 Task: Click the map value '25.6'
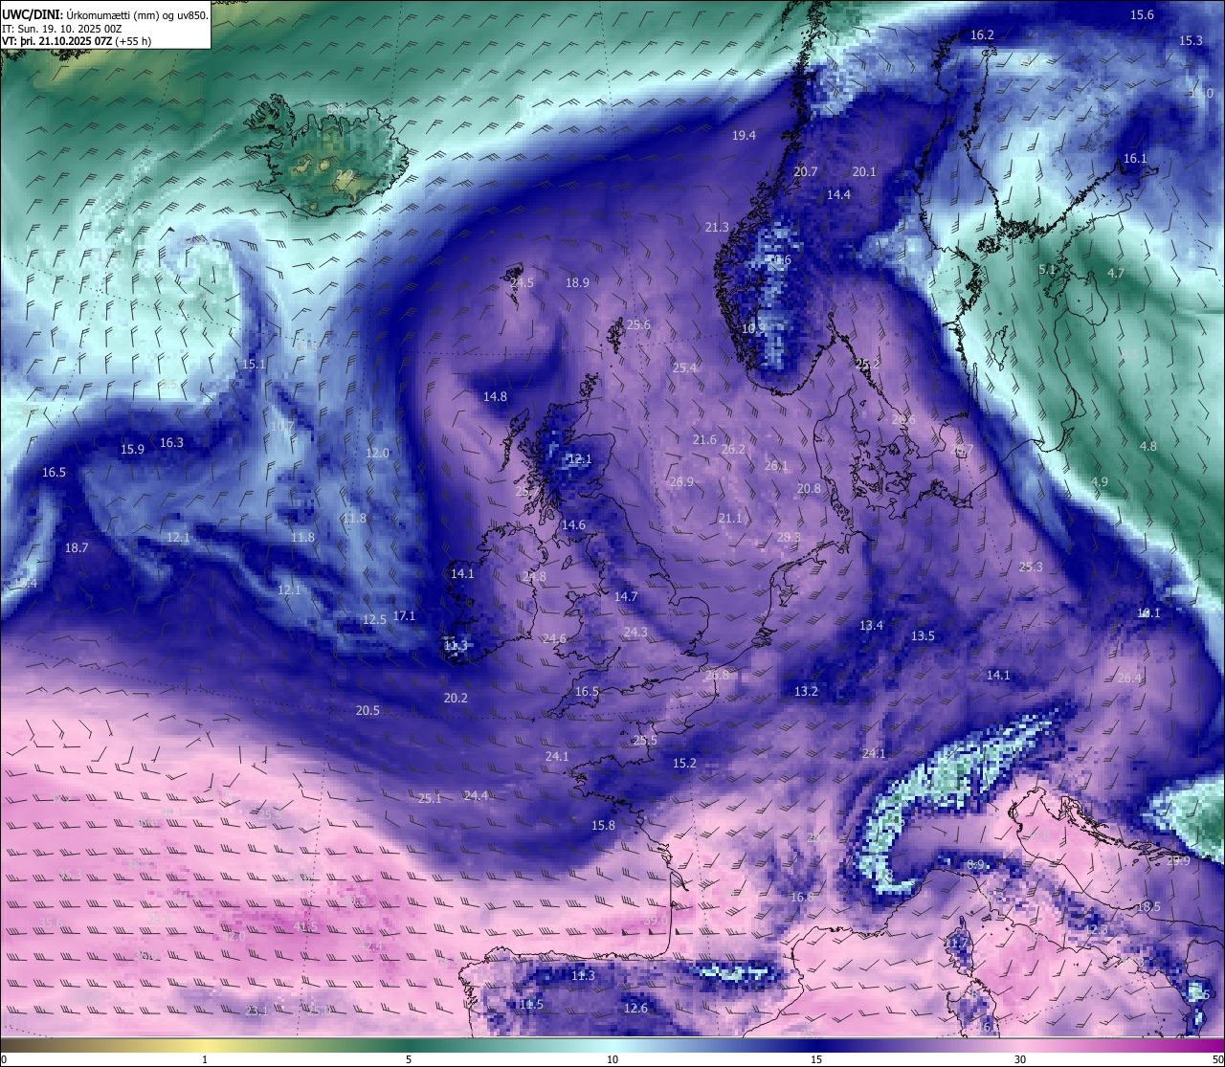(x=638, y=324)
